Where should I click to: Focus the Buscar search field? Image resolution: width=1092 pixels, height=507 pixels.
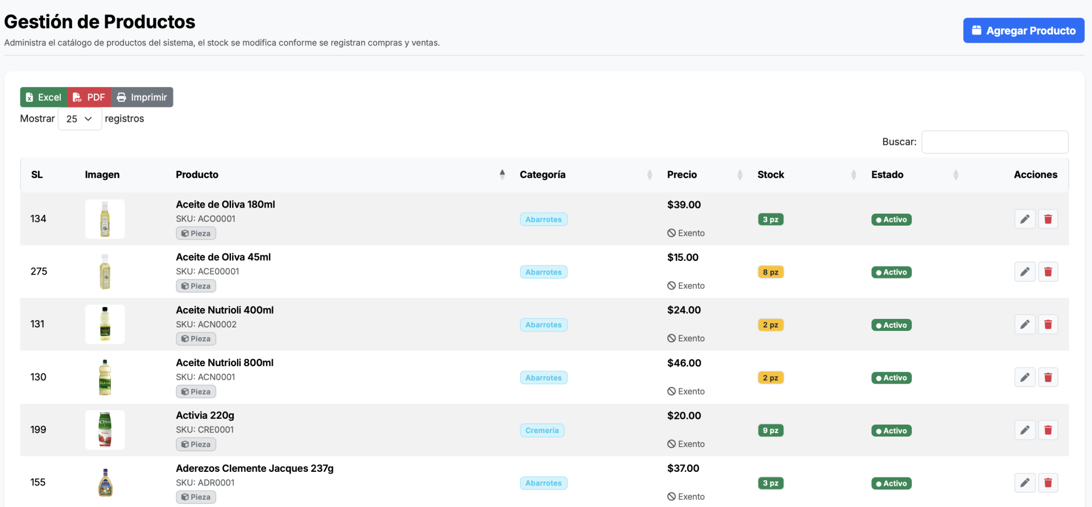994,142
